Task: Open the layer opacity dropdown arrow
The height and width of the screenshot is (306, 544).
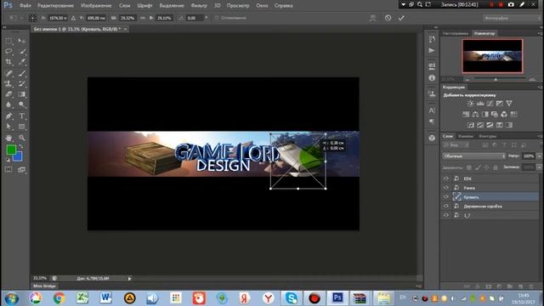Action: point(539,156)
